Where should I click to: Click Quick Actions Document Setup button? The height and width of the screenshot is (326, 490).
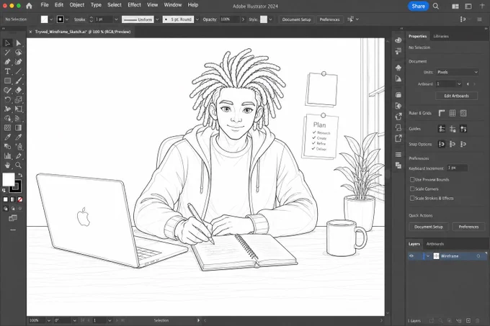[429, 227]
